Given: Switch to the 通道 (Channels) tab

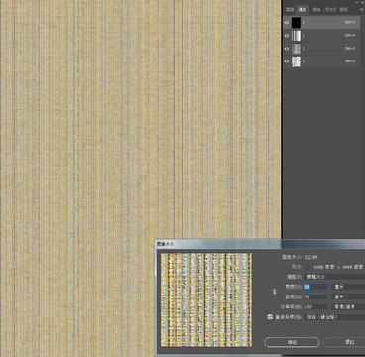Looking at the screenshot, I should [x=302, y=10].
